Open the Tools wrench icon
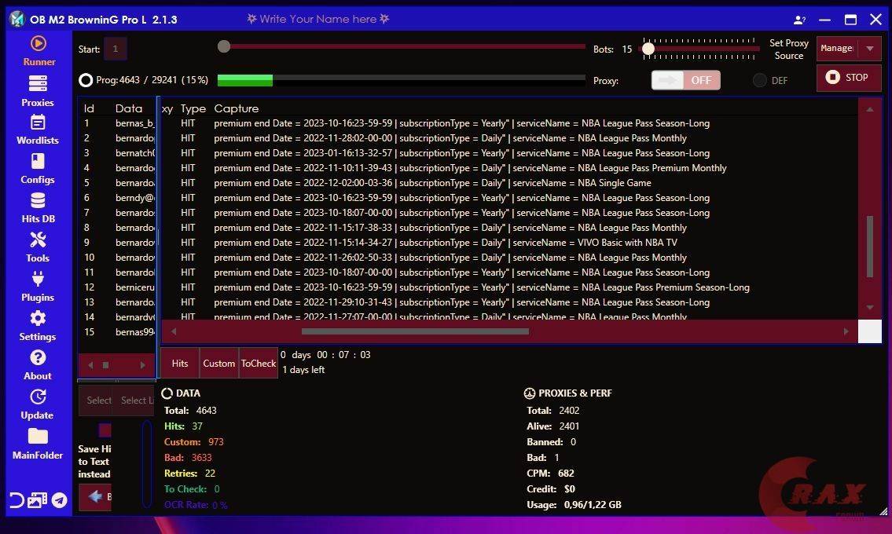This screenshot has width=892, height=534. click(38, 240)
